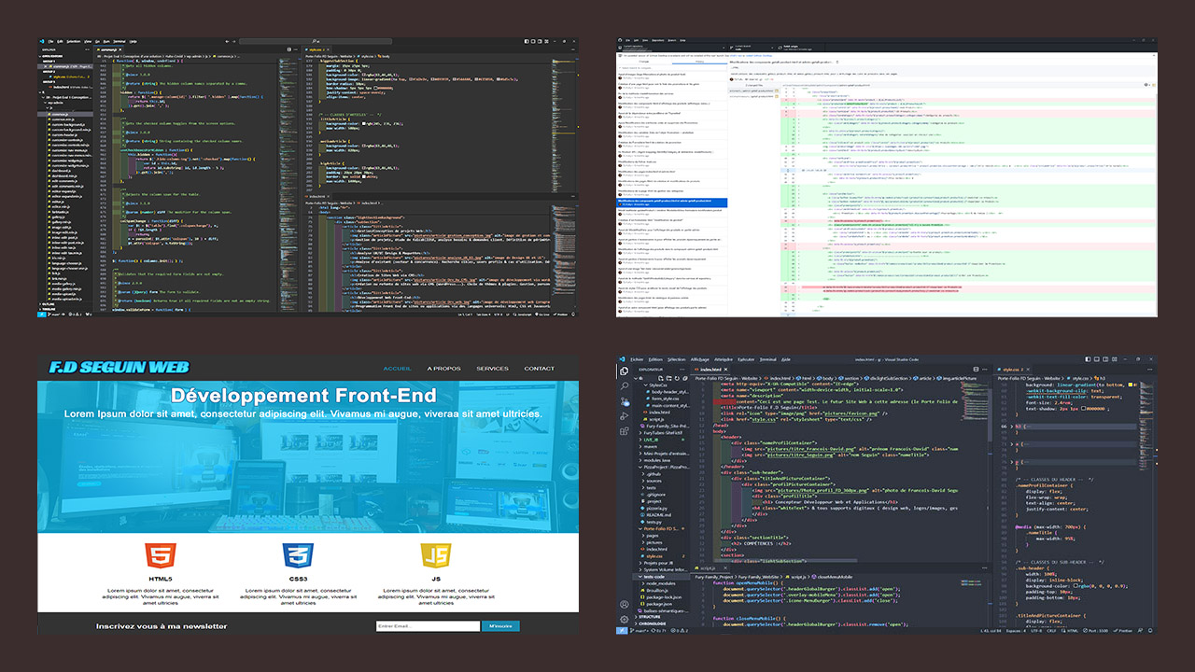Switch to the script.js tab in lower editor
The width and height of the screenshot is (1195, 672).
[707, 567]
